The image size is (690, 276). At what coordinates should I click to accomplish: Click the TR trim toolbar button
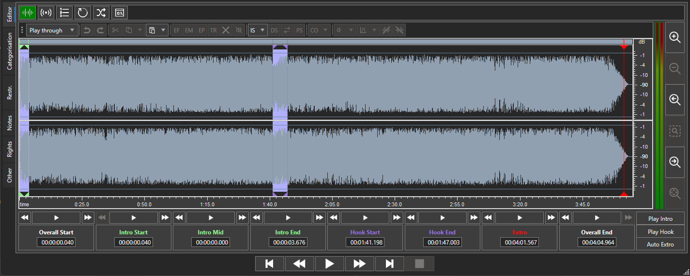(x=214, y=30)
